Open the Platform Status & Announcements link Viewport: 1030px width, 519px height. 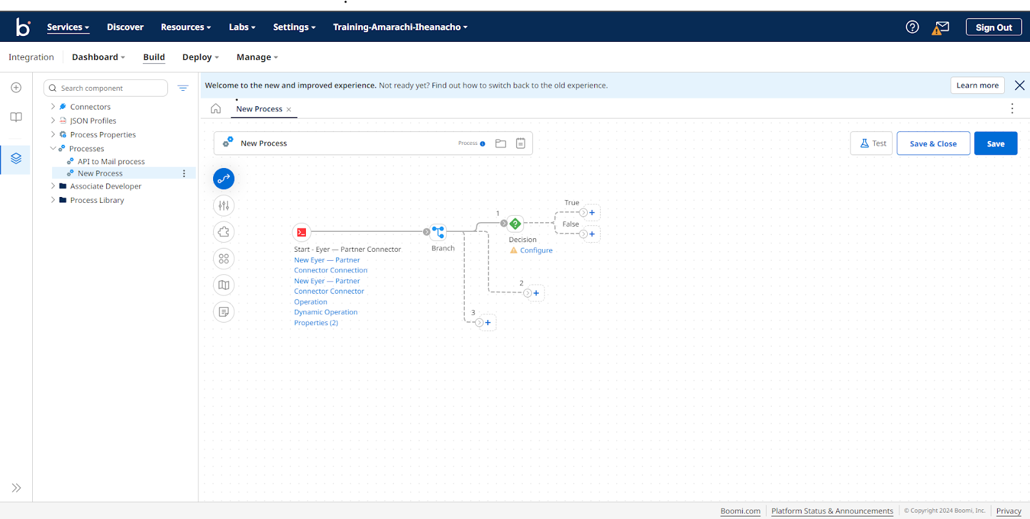832,511
